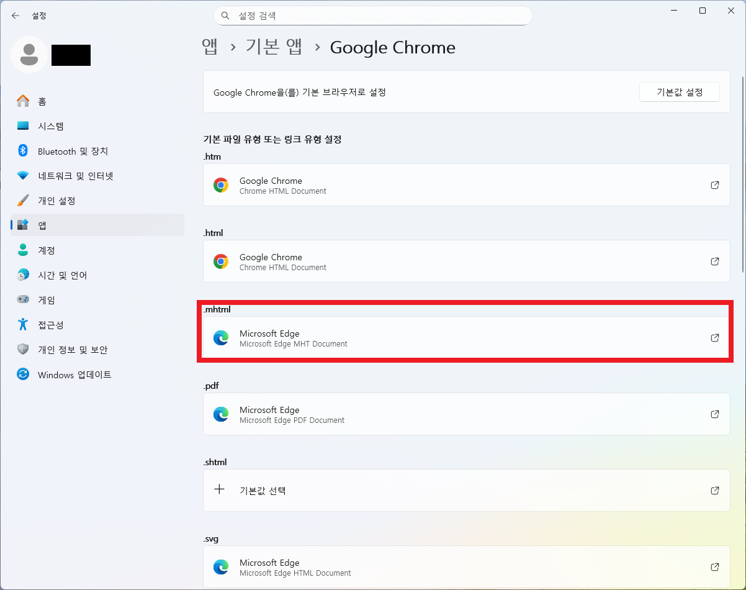Click '기본 파일 유형 또는 링크 유형 설정' heading
This screenshot has height=590, width=746.
click(272, 139)
